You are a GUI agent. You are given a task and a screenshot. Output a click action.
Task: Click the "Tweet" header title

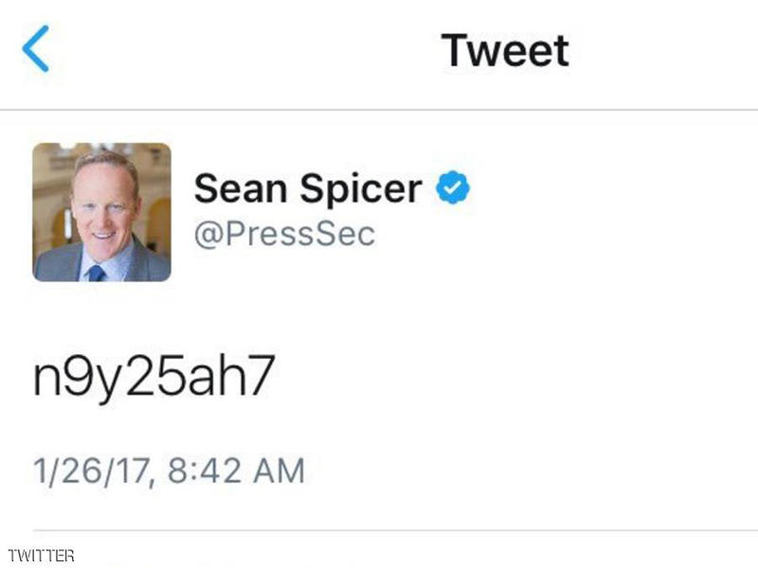(505, 50)
